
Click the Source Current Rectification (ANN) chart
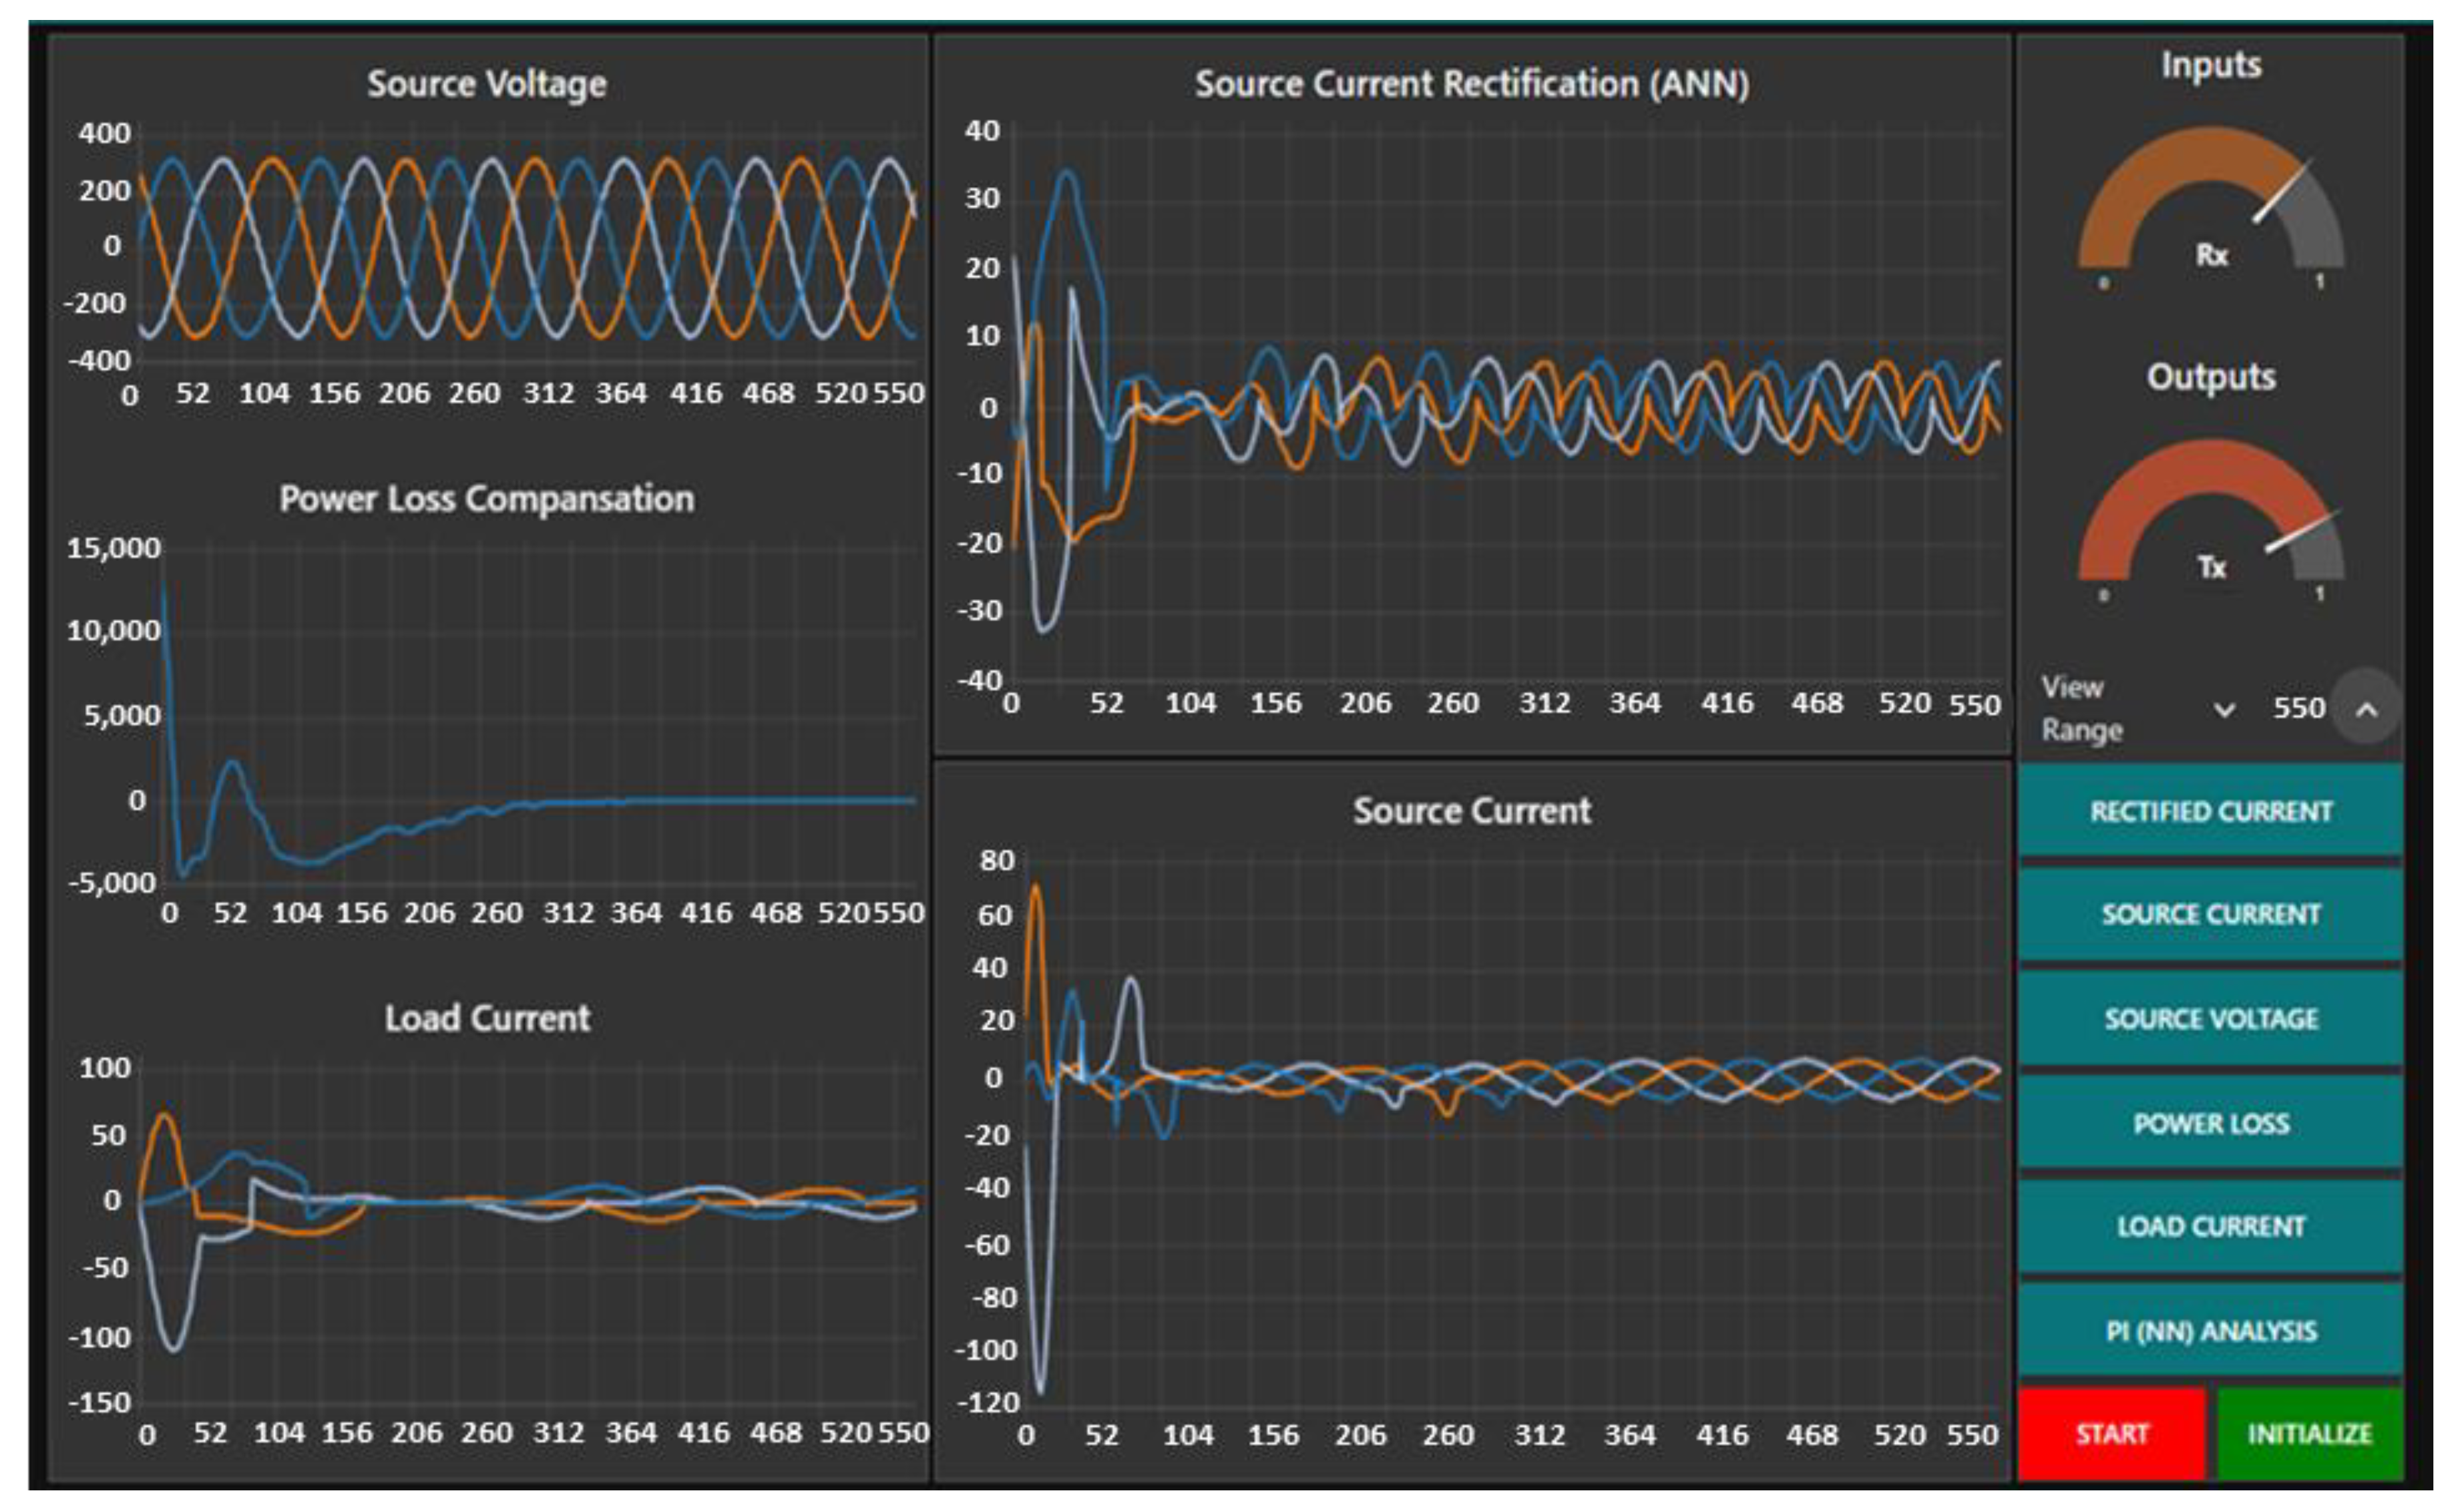(1505, 405)
